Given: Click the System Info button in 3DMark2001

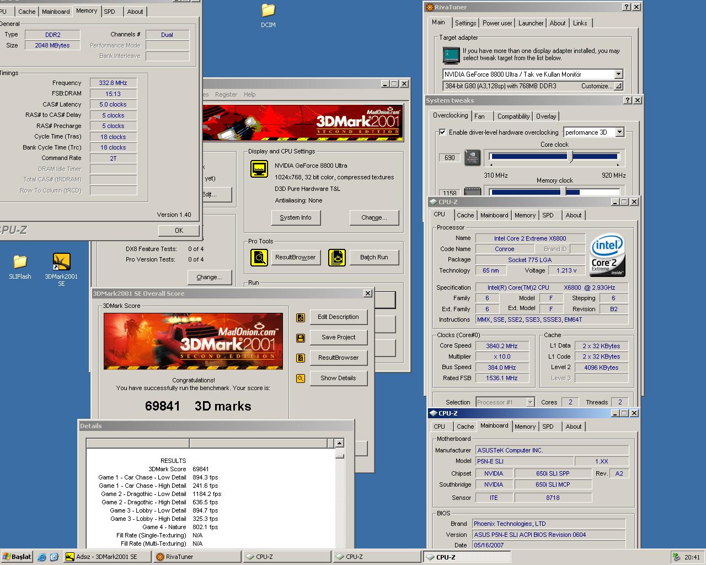Looking at the screenshot, I should pyautogui.click(x=296, y=217).
